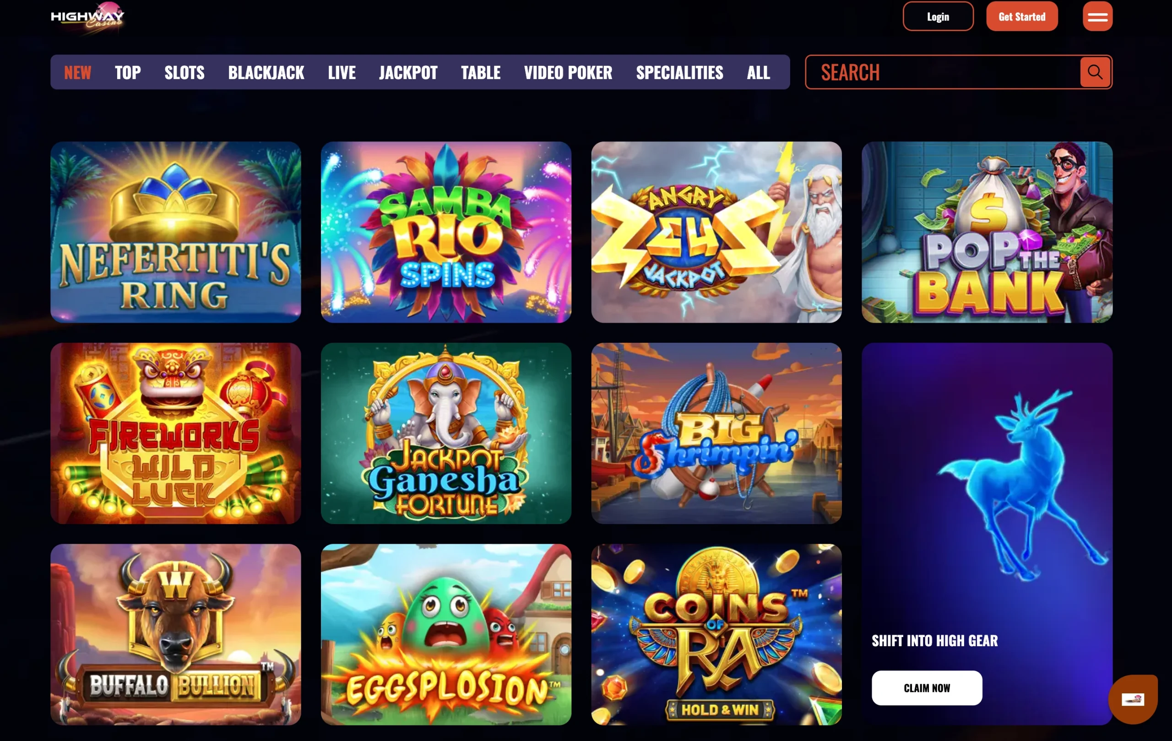Open the live chat support bubble
This screenshot has width=1172, height=741.
coord(1133,699)
